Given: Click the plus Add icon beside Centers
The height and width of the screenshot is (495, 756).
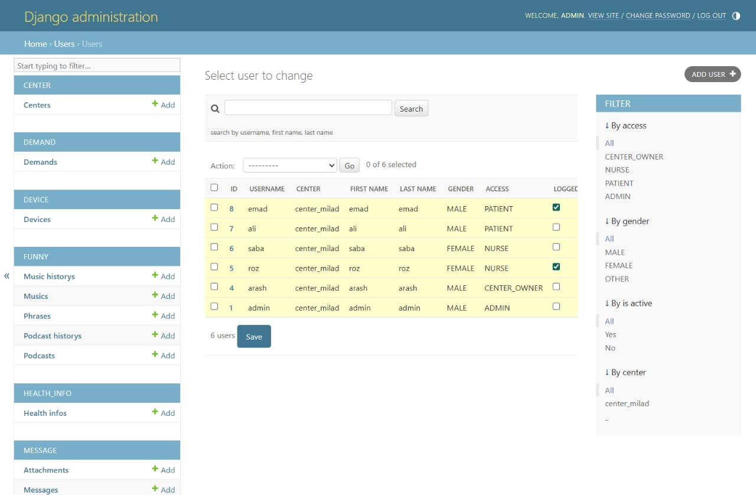Looking at the screenshot, I should [x=155, y=104].
